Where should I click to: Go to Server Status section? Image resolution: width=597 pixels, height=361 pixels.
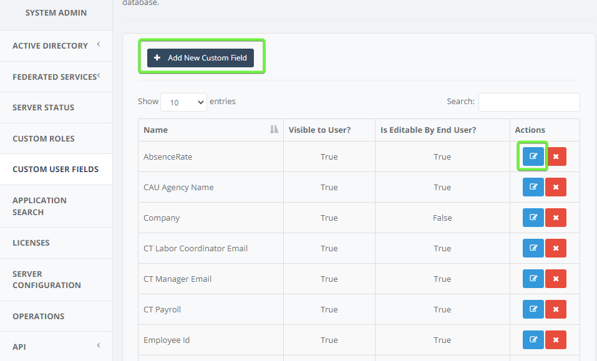pyautogui.click(x=44, y=108)
